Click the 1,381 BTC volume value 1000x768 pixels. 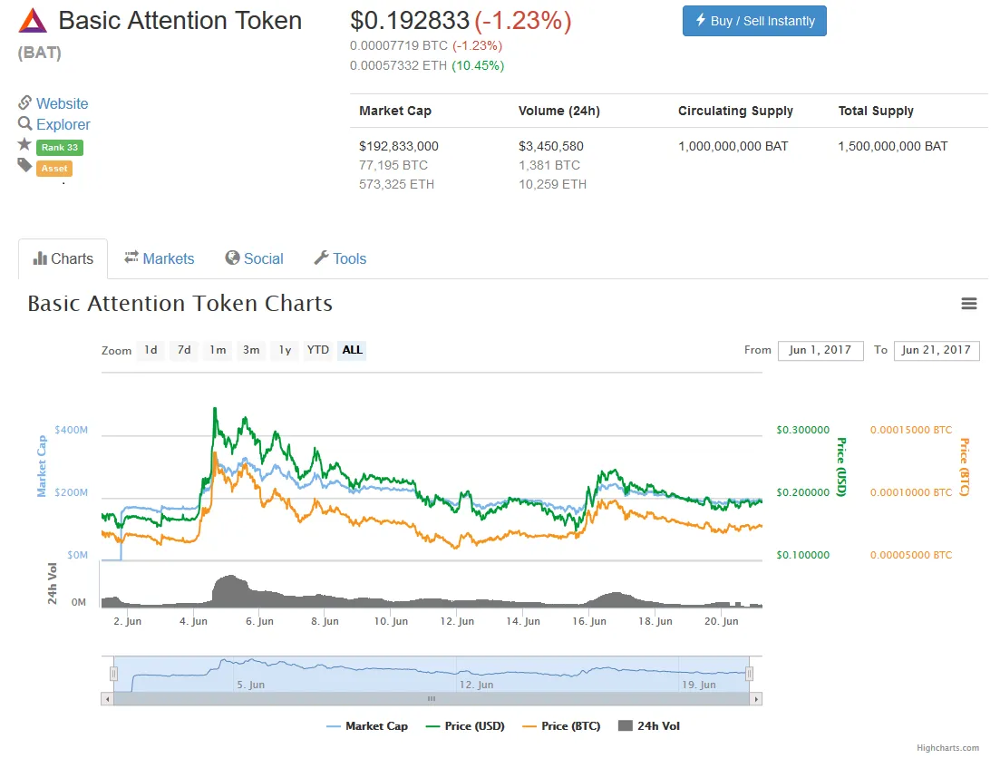click(549, 165)
